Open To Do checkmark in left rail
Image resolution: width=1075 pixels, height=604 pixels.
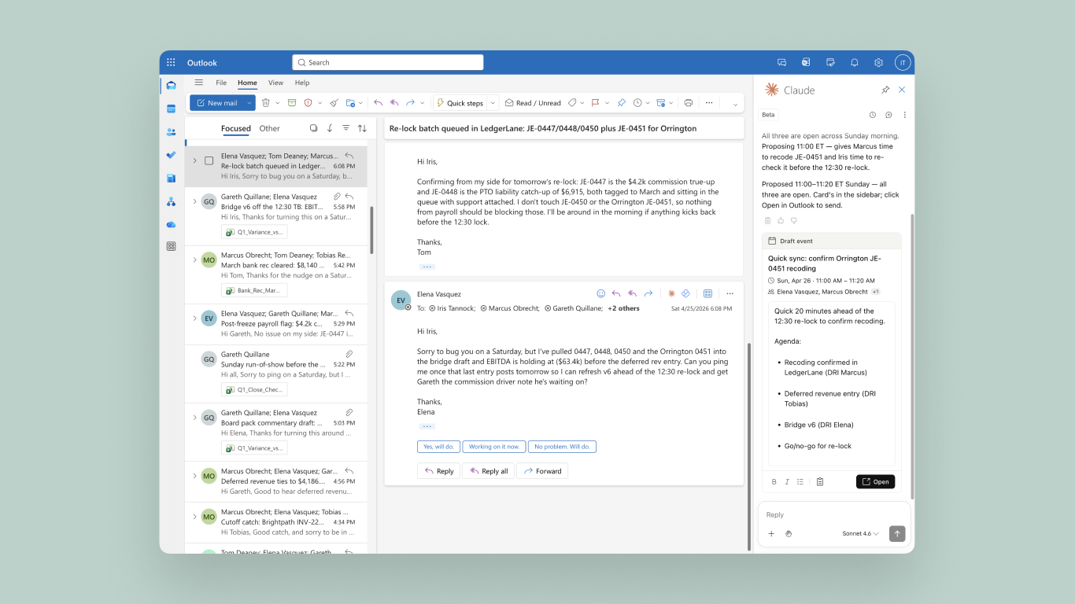tap(171, 155)
